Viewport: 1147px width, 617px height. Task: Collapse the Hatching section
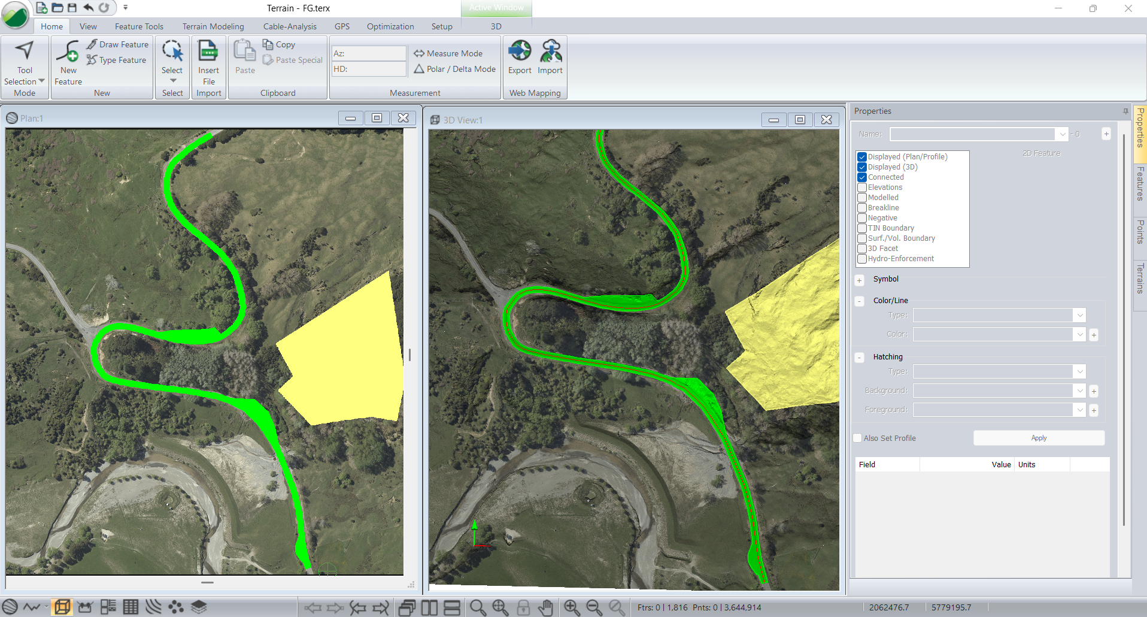coord(859,358)
